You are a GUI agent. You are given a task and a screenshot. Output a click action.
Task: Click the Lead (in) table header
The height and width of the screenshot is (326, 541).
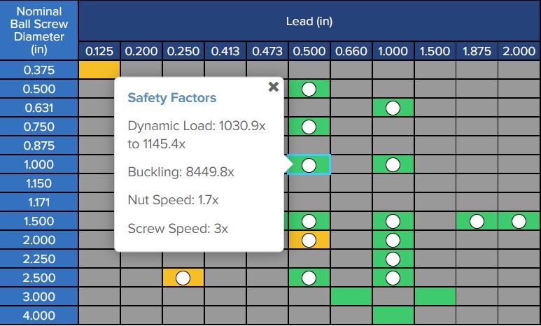click(309, 21)
